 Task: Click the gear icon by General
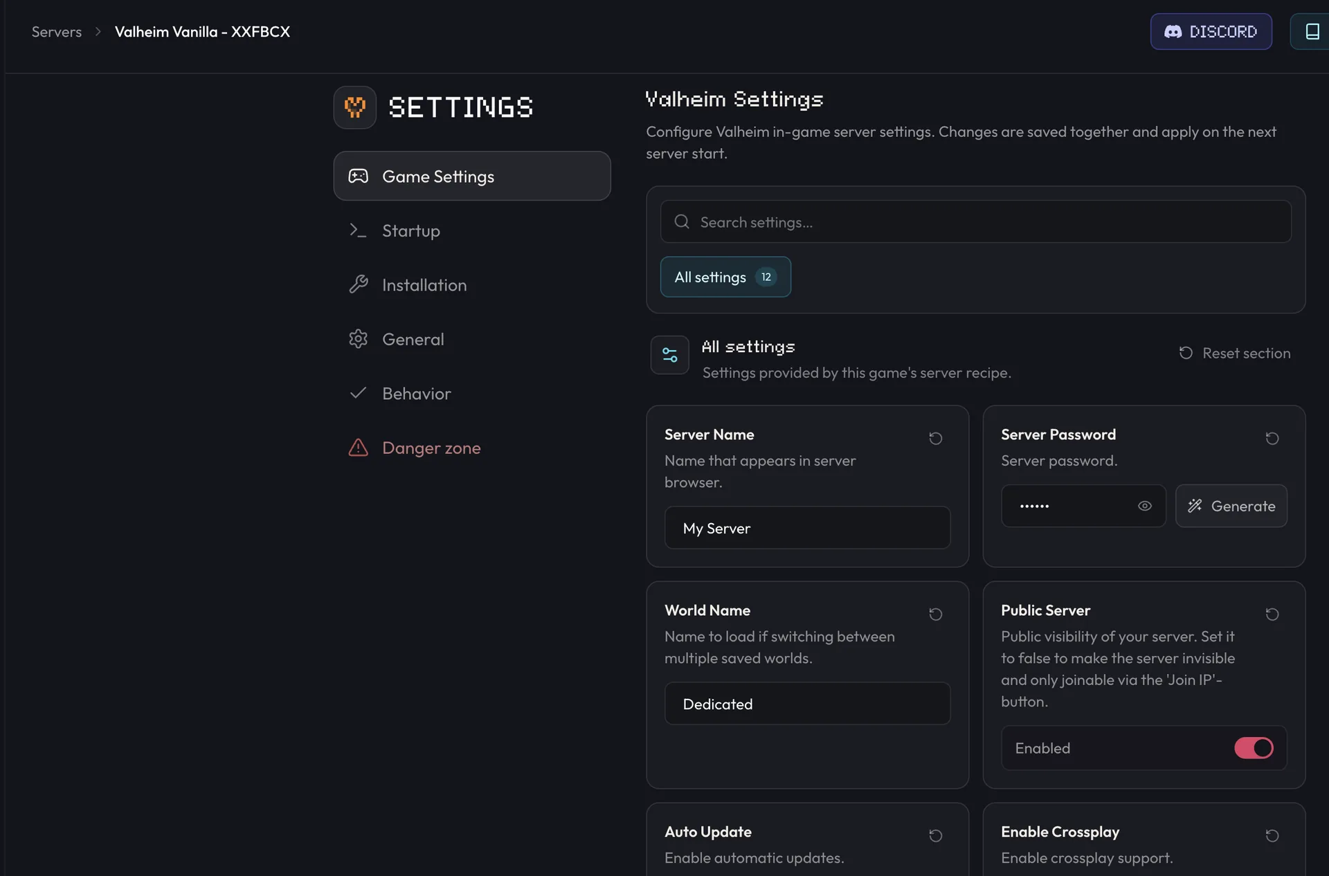(x=358, y=338)
